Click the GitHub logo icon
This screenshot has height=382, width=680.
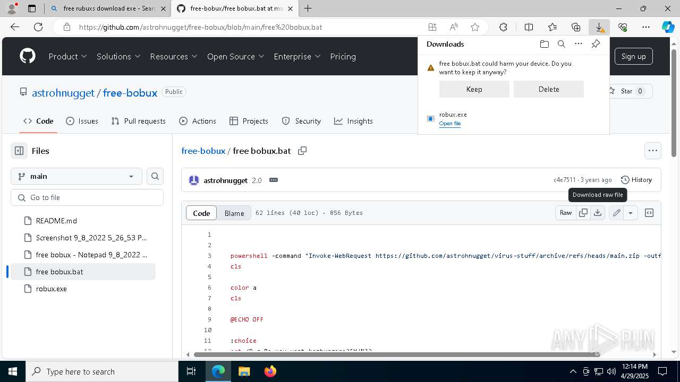coord(28,56)
